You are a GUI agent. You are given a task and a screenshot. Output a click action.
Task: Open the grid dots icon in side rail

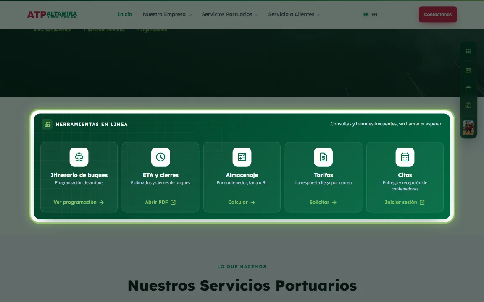coord(468,51)
